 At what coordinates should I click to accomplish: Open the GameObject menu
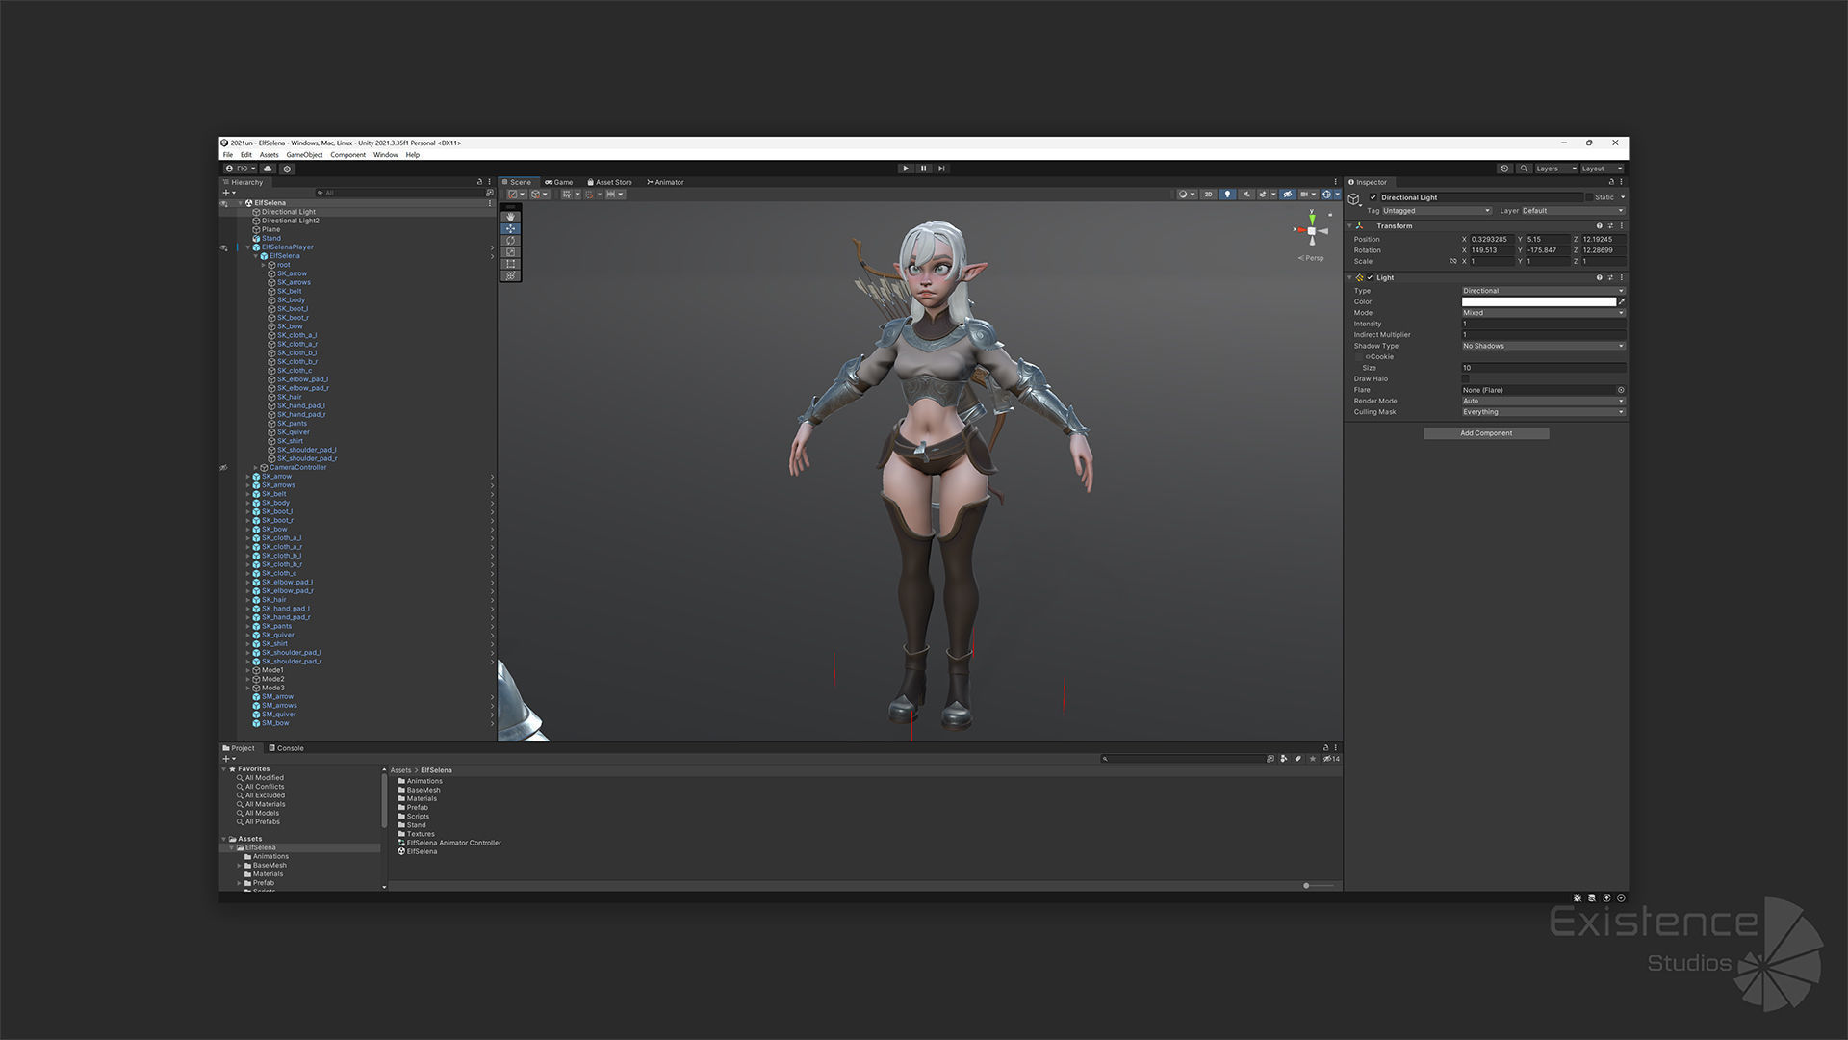(304, 155)
